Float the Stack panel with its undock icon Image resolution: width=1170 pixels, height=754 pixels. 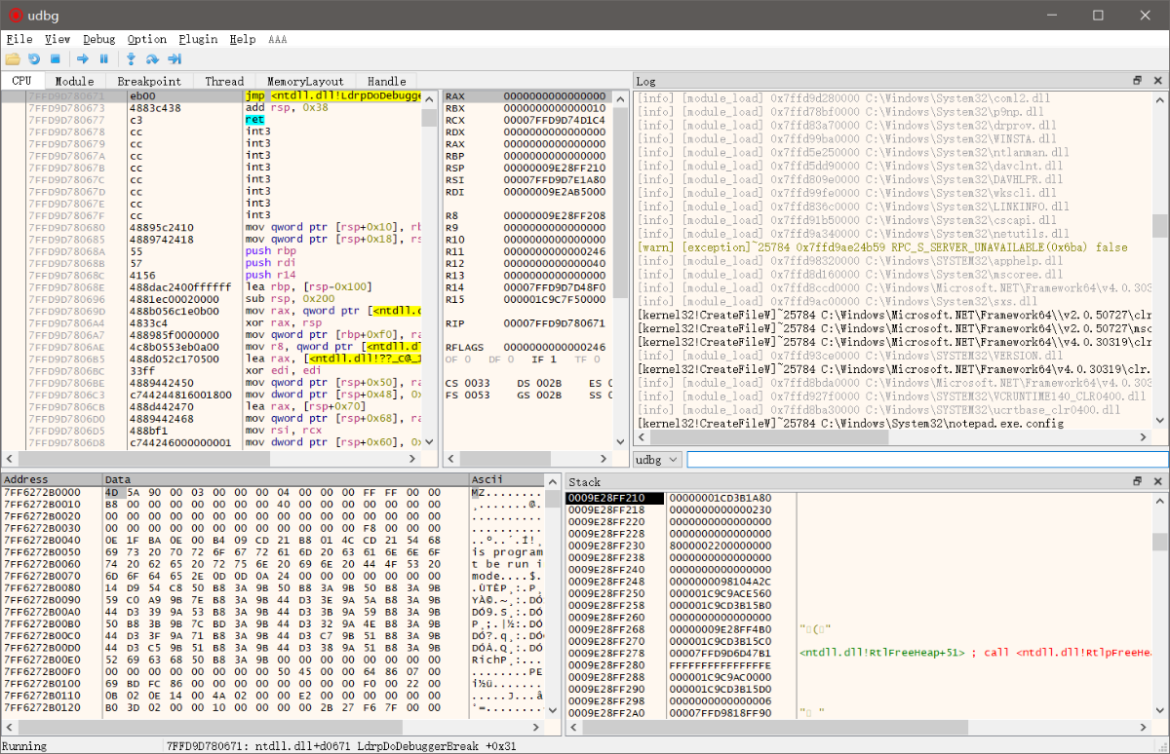(x=1137, y=481)
